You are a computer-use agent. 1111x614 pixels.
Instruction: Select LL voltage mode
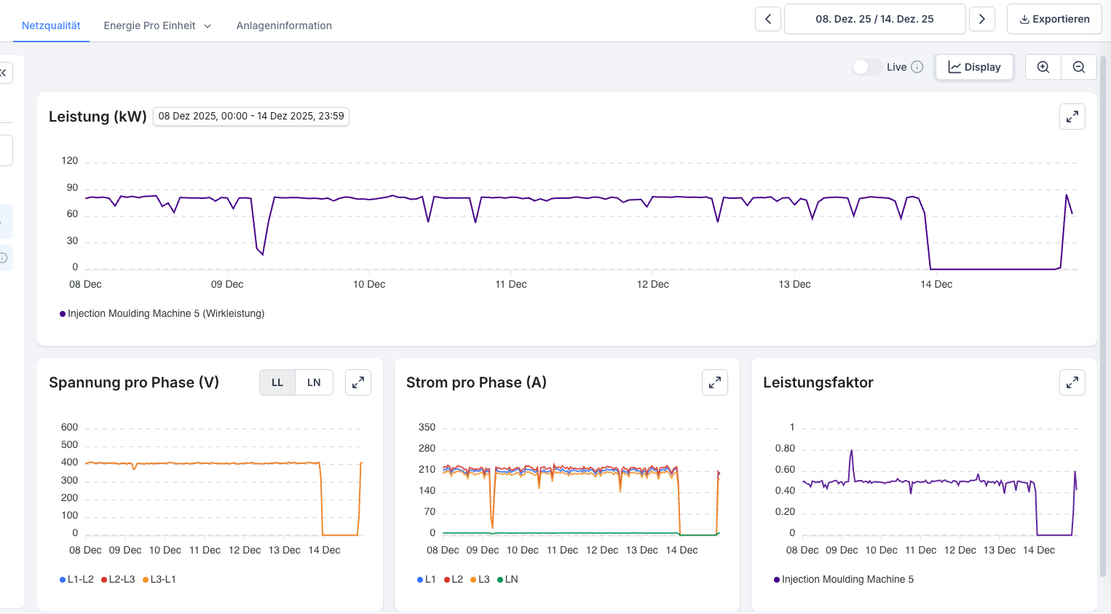click(277, 382)
